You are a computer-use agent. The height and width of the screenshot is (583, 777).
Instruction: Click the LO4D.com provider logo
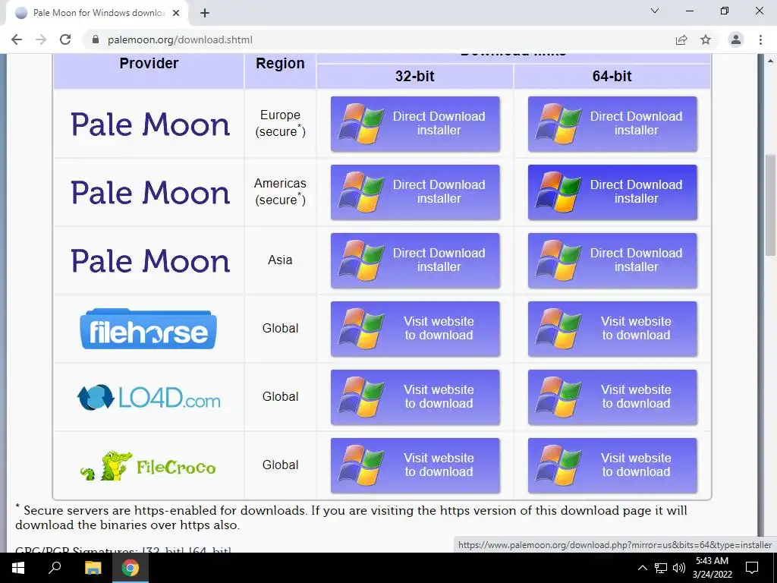(x=148, y=397)
